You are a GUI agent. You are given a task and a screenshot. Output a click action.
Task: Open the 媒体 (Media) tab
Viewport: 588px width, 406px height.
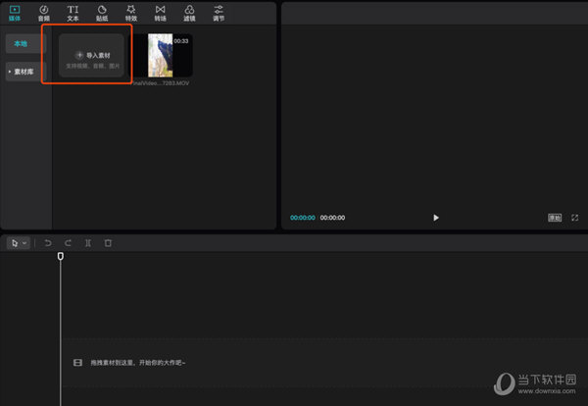click(15, 12)
